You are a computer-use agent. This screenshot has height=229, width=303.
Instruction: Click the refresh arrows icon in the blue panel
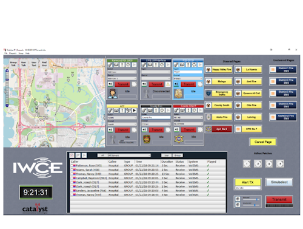[194, 65]
